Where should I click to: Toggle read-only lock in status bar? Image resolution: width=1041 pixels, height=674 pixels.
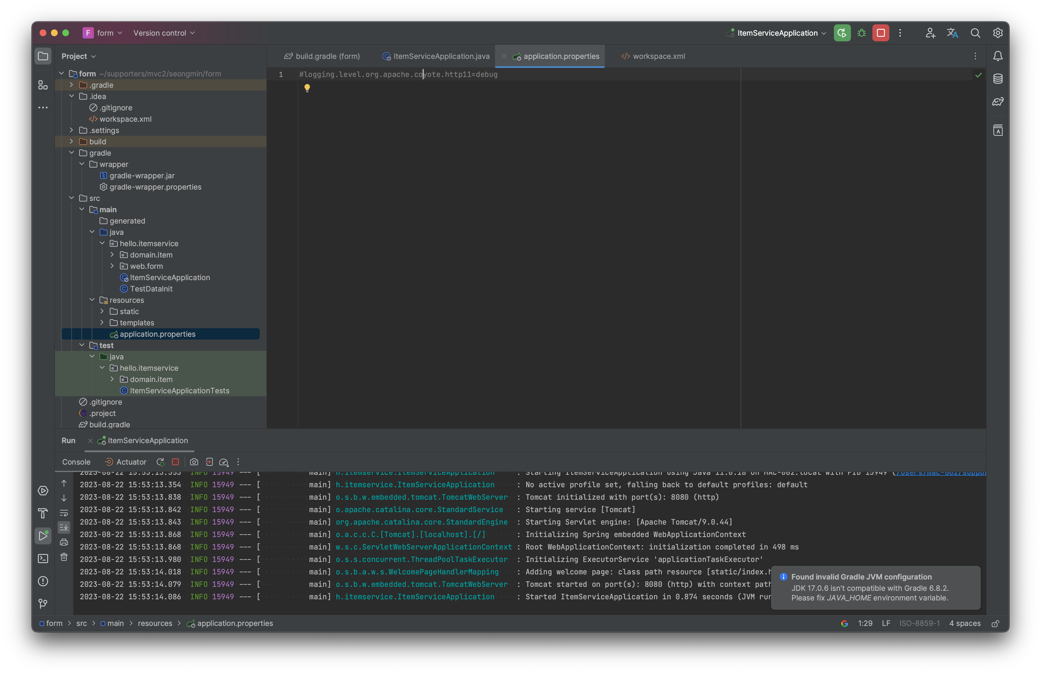(995, 624)
